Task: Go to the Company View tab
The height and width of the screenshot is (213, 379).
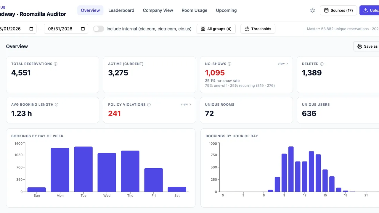Action: (158, 10)
